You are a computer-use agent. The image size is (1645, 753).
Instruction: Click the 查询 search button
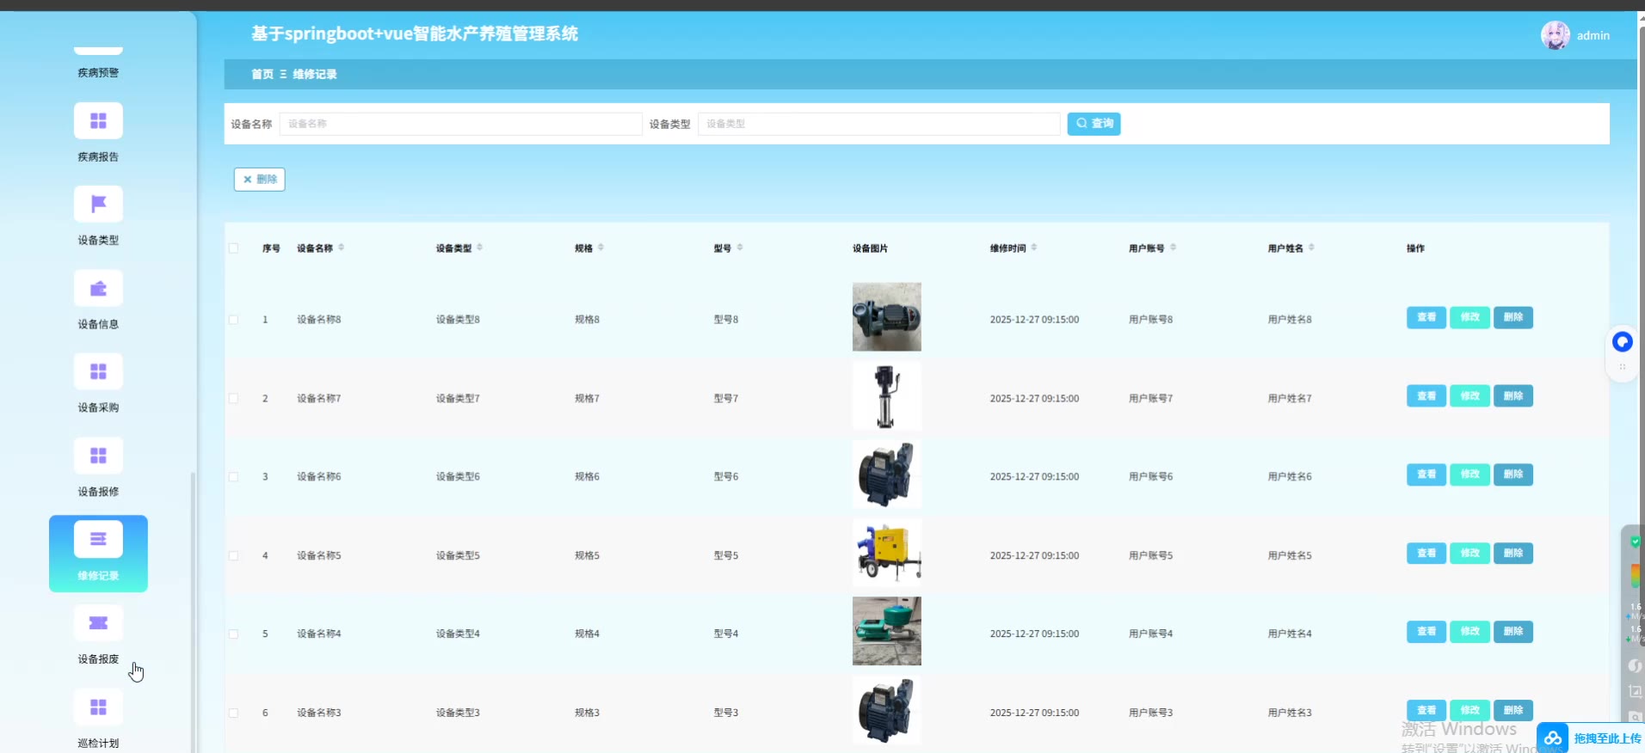coord(1094,124)
